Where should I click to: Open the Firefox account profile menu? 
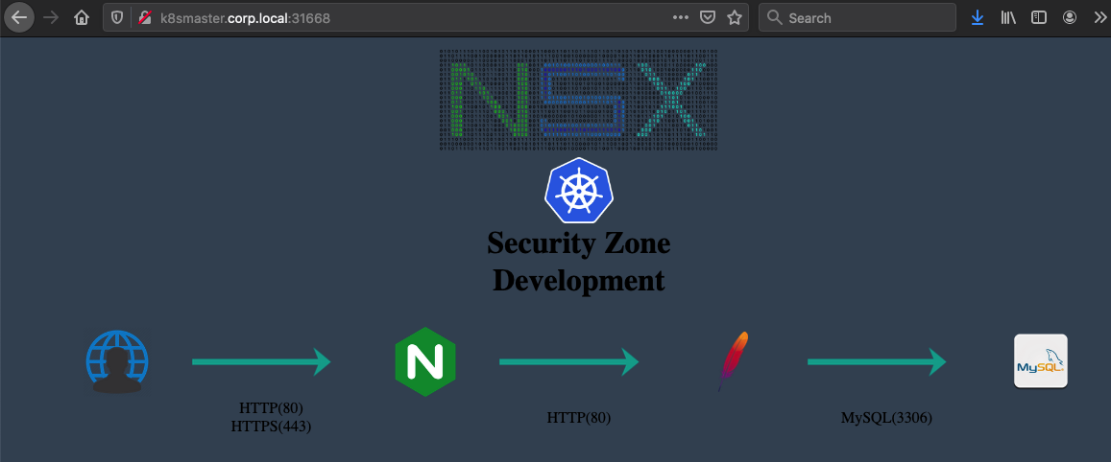click(x=1069, y=17)
